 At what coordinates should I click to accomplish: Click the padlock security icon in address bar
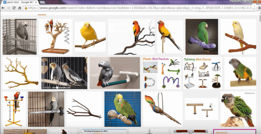(26, 8)
